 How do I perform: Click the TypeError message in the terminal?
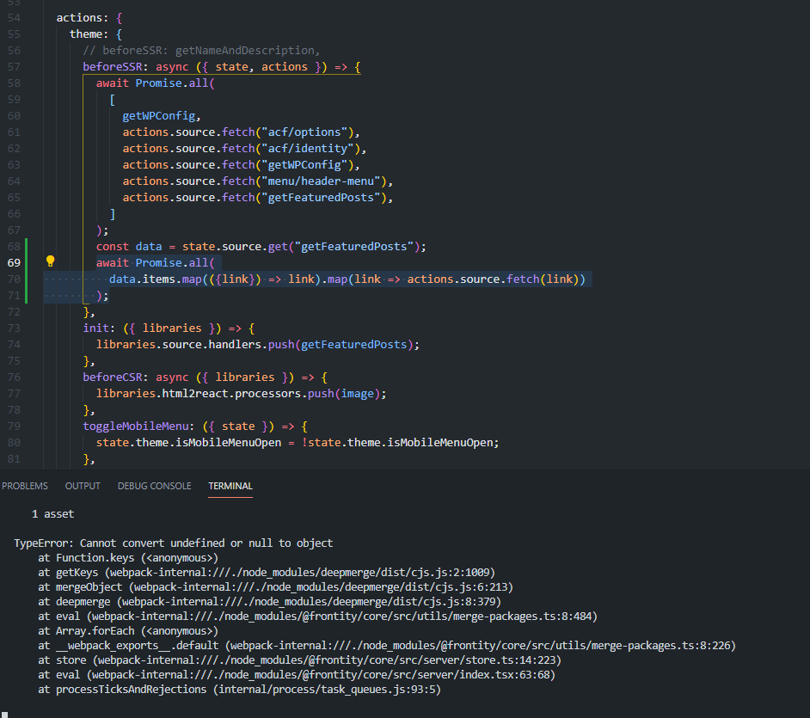173,543
